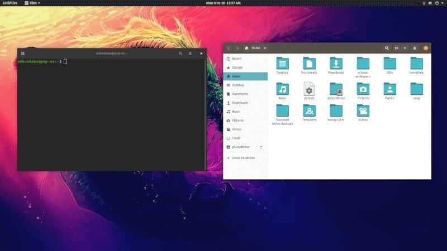The width and height of the screenshot is (447, 251).
Task: Open the Pictures folder in the grid
Action: click(363, 89)
